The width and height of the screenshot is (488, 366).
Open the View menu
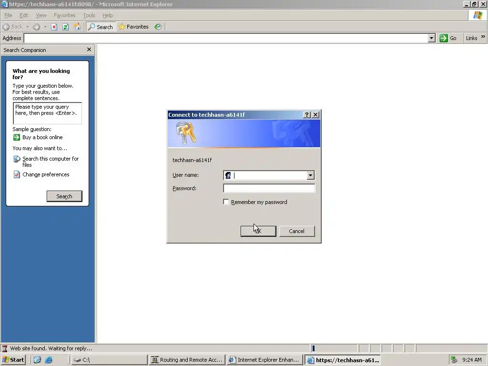(41, 15)
